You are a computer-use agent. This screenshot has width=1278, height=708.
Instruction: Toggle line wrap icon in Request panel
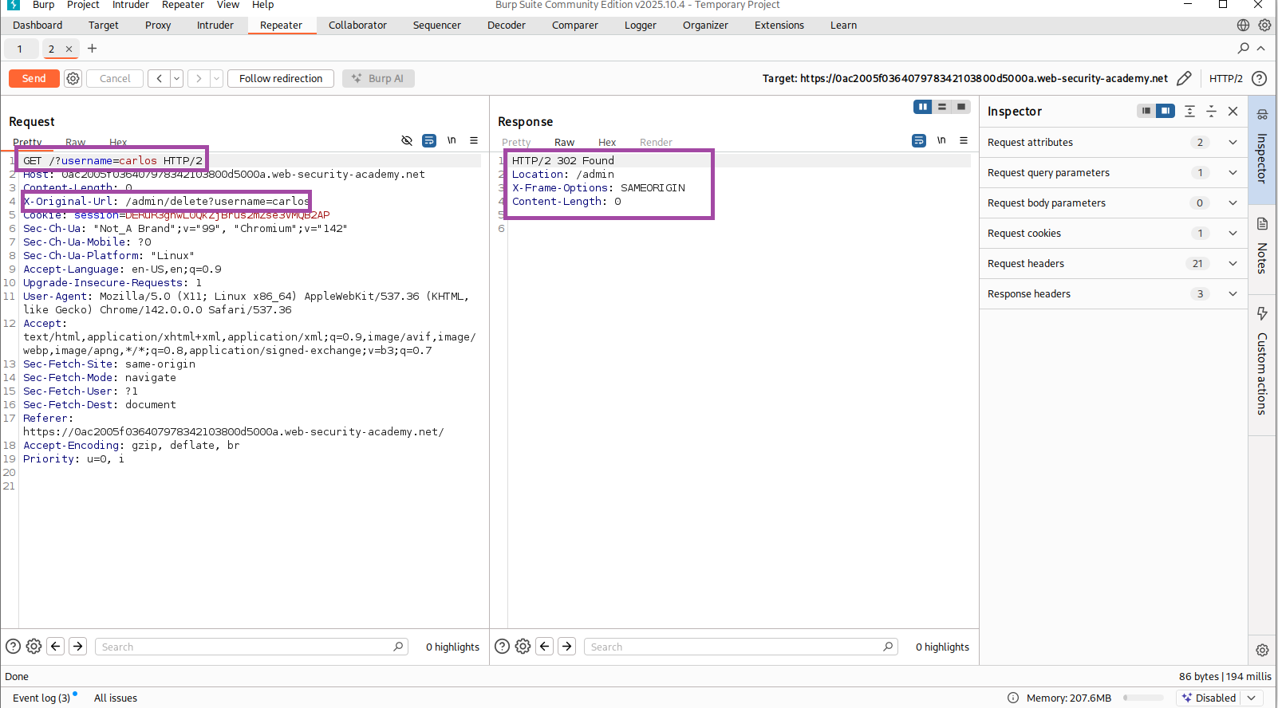pyautogui.click(x=429, y=140)
